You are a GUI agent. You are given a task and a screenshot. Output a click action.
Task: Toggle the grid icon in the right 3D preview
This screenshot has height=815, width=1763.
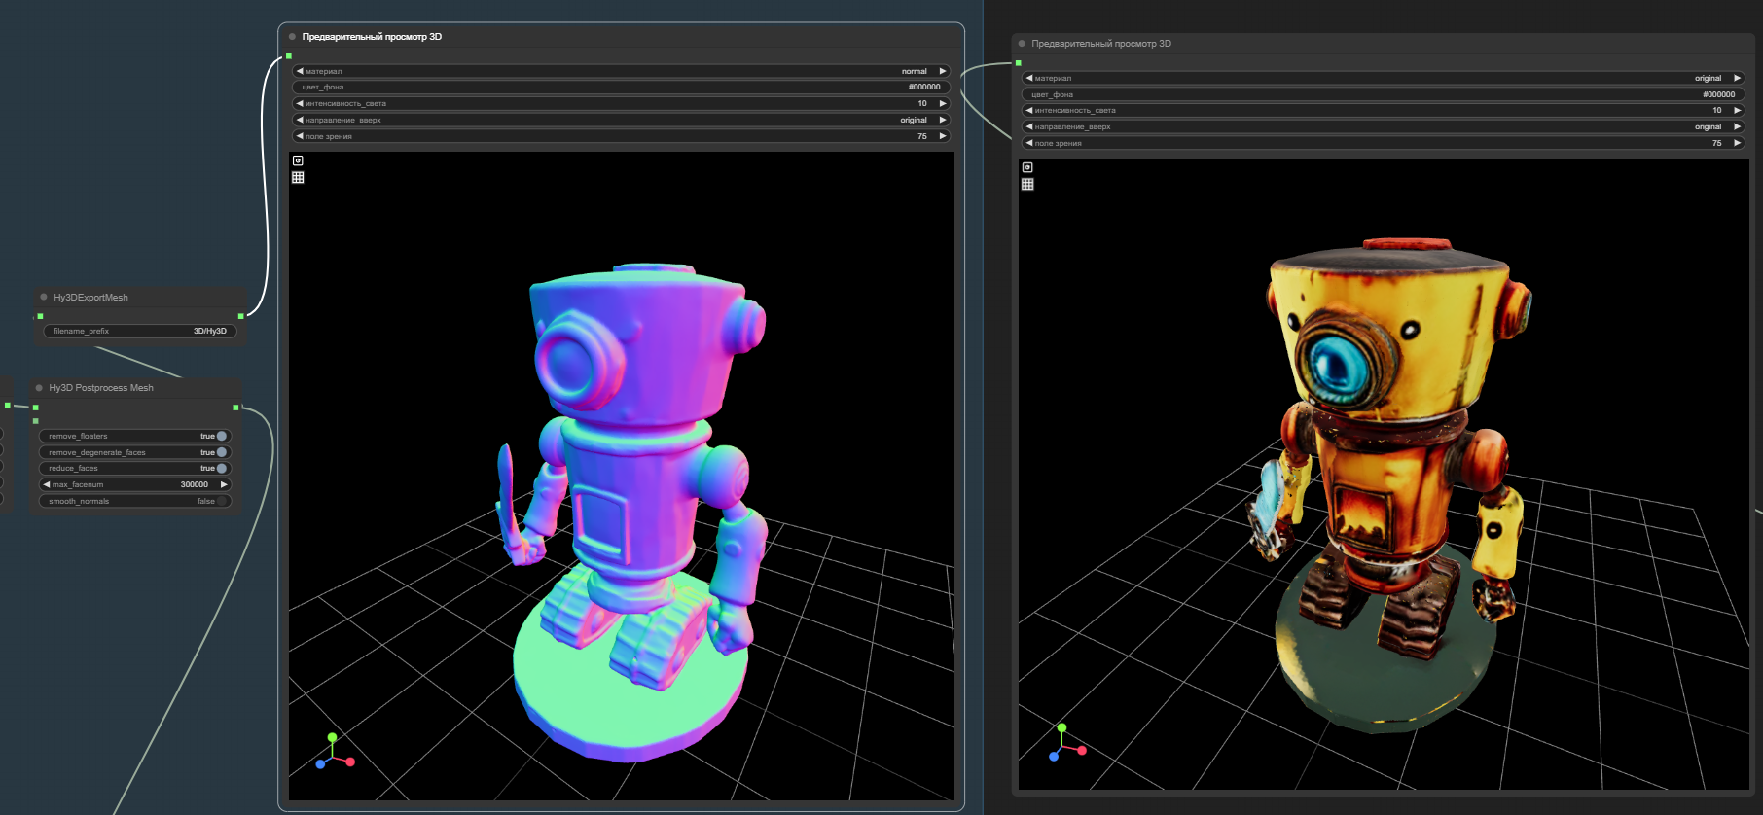[1027, 184]
